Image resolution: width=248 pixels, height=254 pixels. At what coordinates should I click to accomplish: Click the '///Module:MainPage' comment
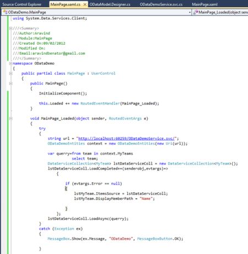point(33,38)
